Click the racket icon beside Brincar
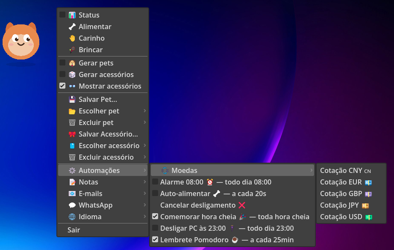This screenshot has width=394, height=250. 72,50
